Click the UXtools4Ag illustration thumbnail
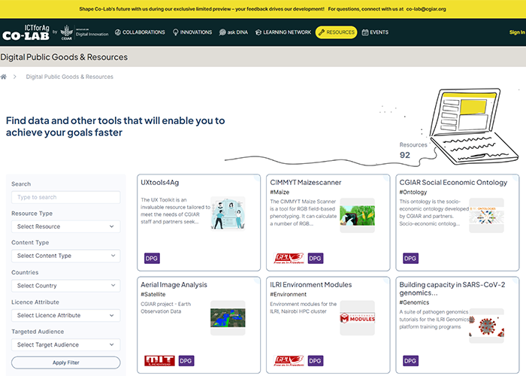This screenshot has height=376, width=526. (228, 214)
